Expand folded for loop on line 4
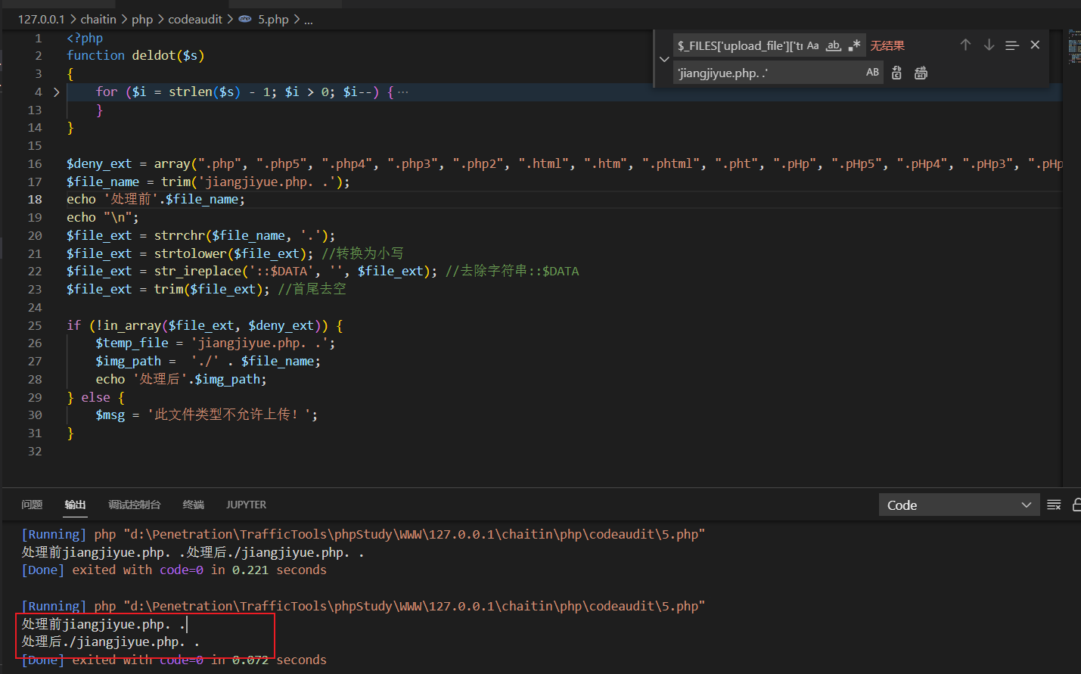The image size is (1081, 674). click(56, 92)
